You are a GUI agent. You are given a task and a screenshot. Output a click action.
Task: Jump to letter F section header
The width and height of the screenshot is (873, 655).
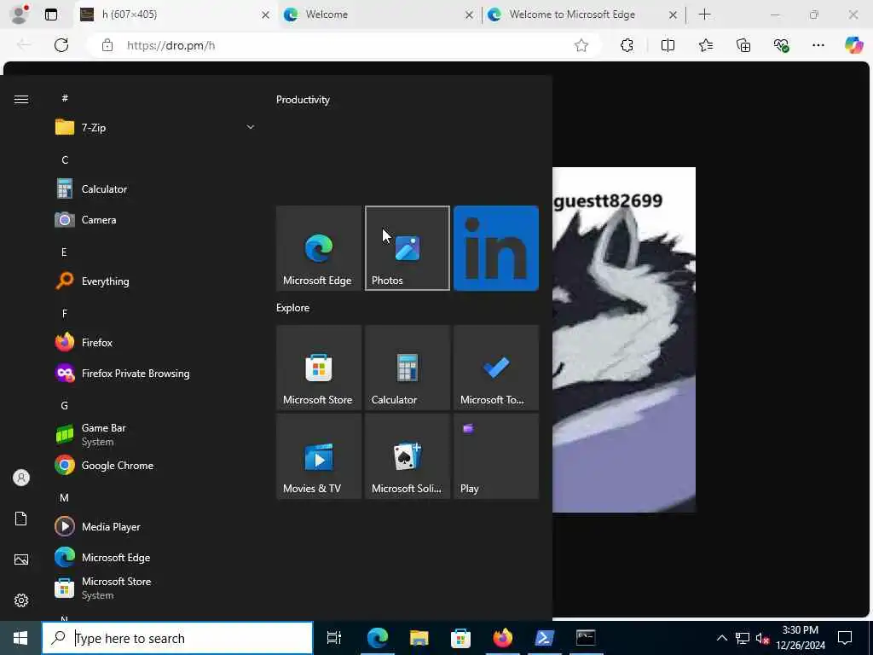coord(65,314)
